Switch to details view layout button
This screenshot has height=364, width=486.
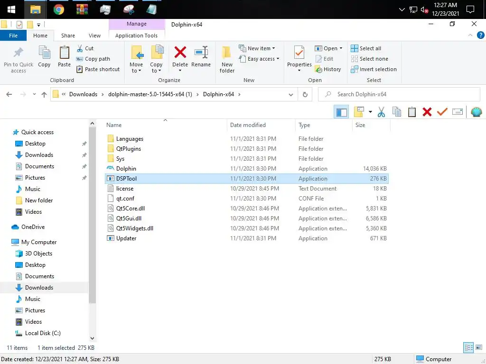(x=468, y=347)
